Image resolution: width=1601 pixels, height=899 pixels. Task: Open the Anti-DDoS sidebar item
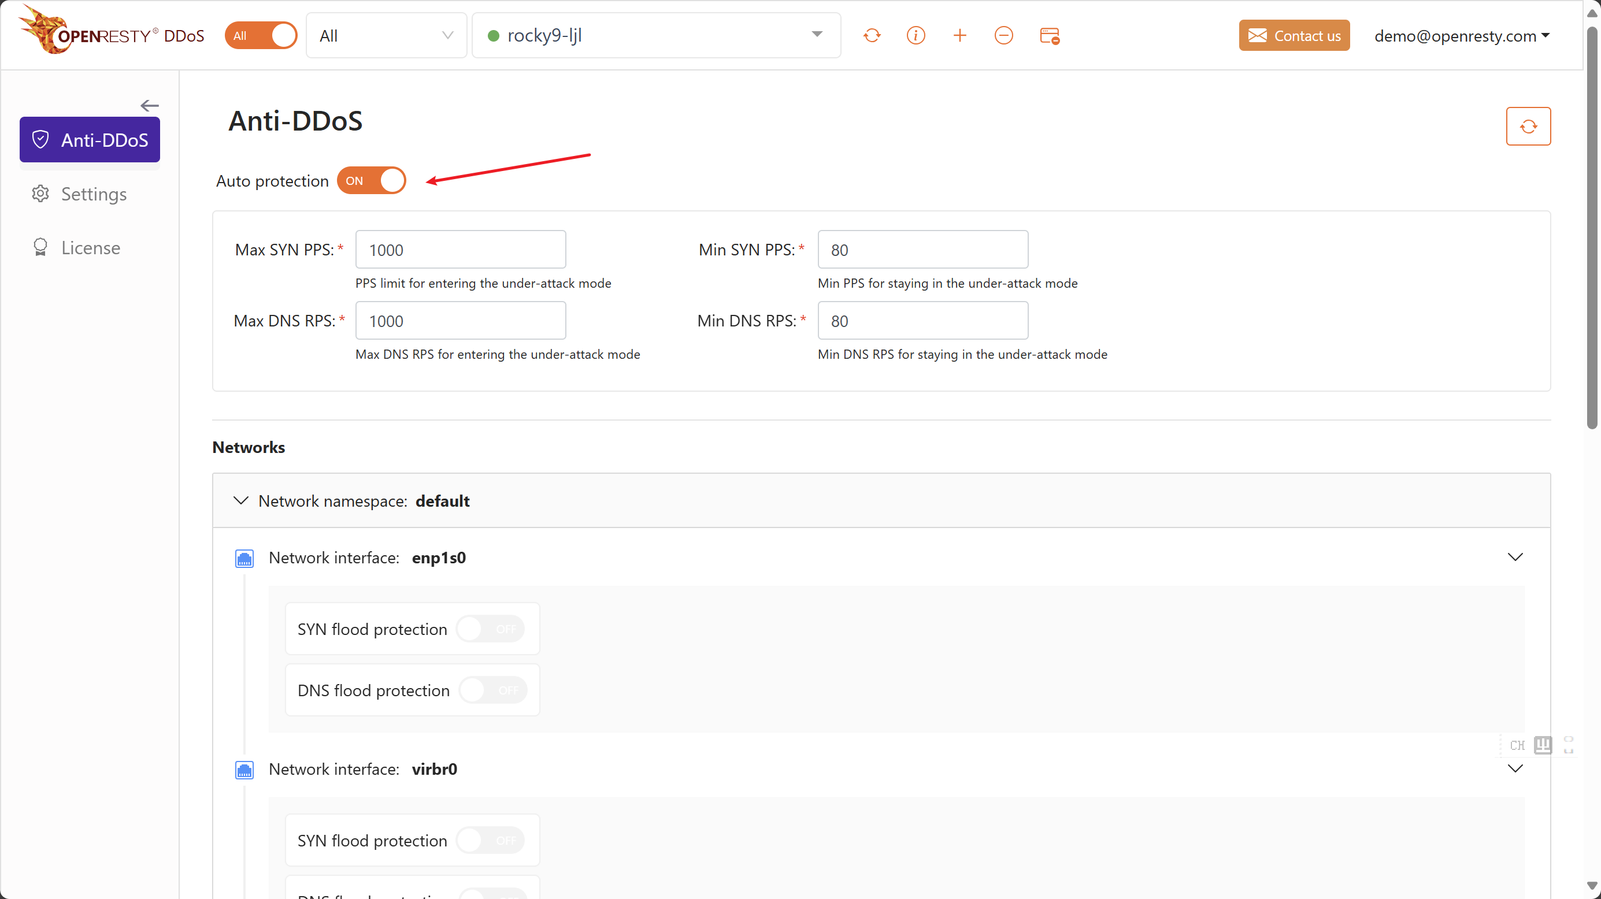tap(90, 140)
